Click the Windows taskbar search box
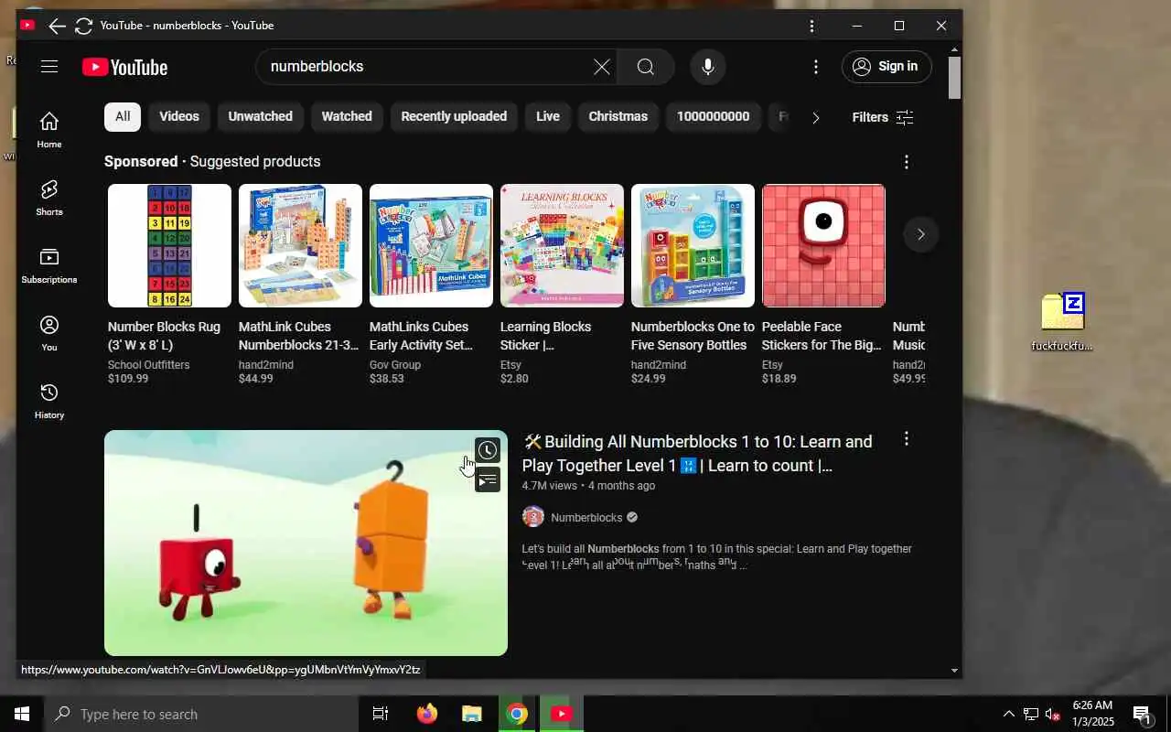This screenshot has height=732, width=1171. [x=202, y=714]
